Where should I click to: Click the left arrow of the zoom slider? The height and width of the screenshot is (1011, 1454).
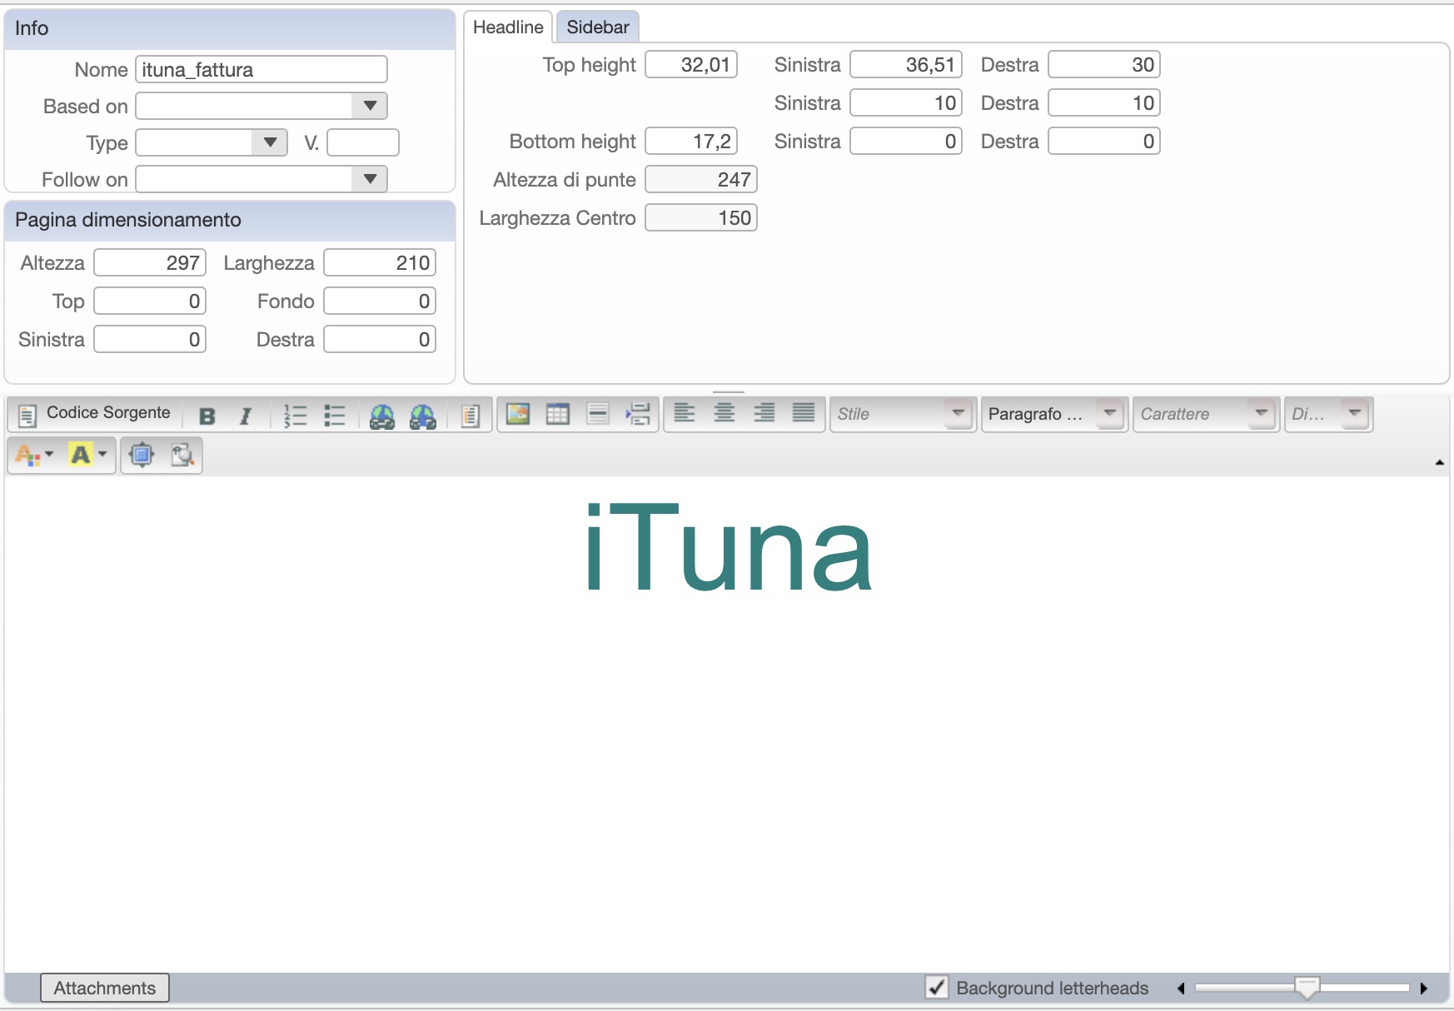click(x=1181, y=989)
